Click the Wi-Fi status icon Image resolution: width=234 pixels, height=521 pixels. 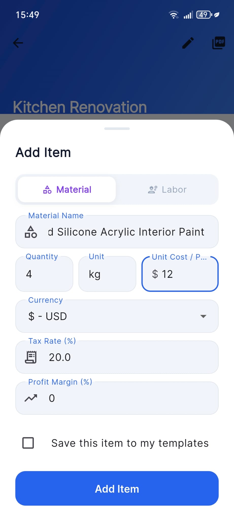click(174, 15)
